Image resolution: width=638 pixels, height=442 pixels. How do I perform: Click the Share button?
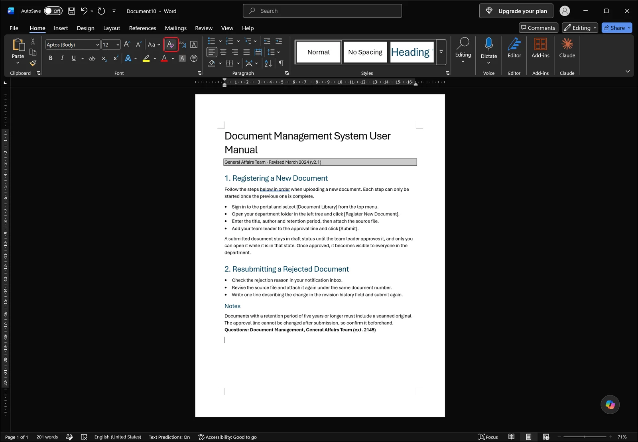[617, 28]
